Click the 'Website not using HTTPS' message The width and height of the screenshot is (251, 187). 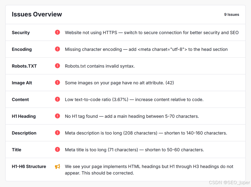click(152, 33)
